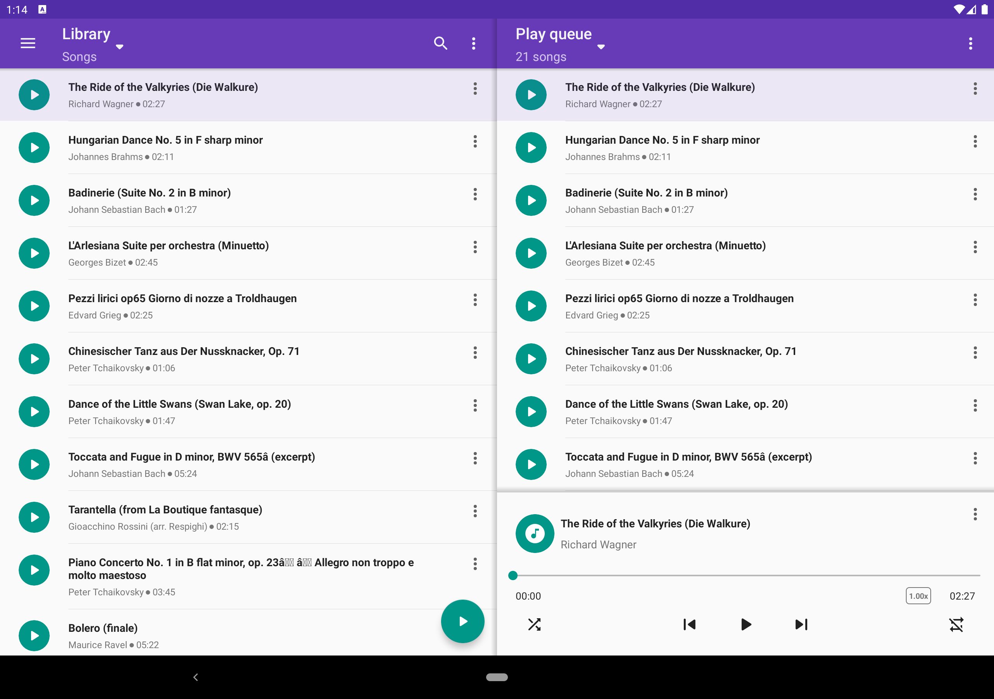
Task: Open options for Piano Concerto No. 1
Action: pos(475,564)
